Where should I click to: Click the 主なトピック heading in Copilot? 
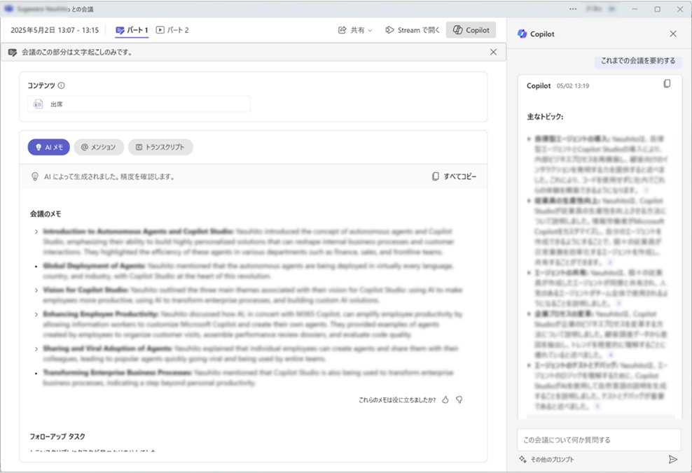point(545,117)
